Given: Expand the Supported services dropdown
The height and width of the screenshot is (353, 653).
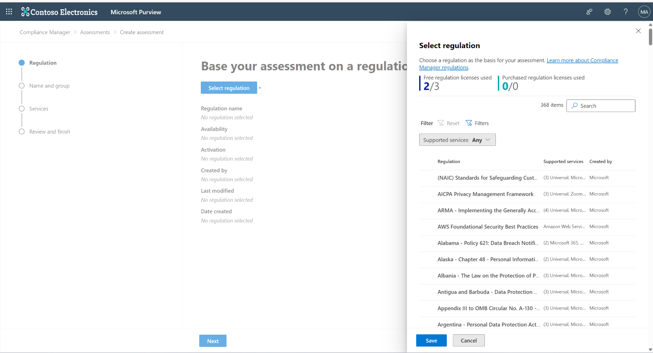Looking at the screenshot, I should [457, 140].
